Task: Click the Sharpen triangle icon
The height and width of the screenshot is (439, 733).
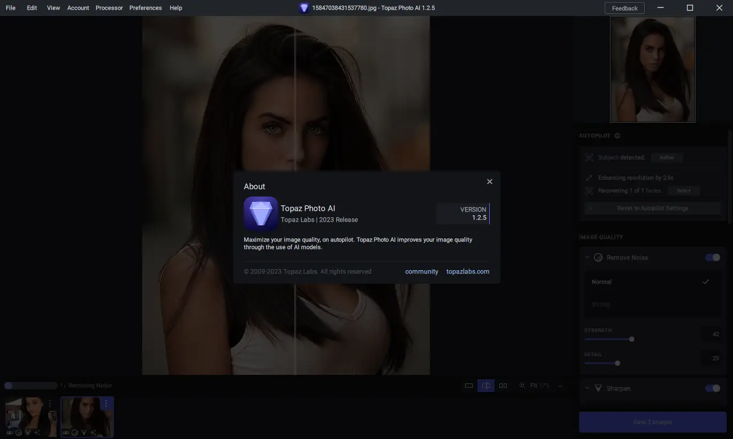Action: coord(598,388)
